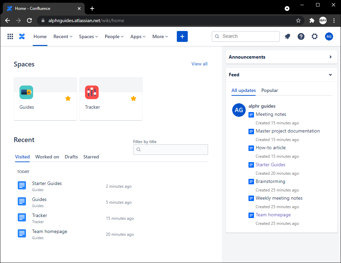
Task: Click the blue plus create button
Action: (182, 36)
